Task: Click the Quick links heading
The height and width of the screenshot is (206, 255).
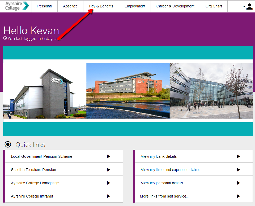Action: [x=30, y=145]
